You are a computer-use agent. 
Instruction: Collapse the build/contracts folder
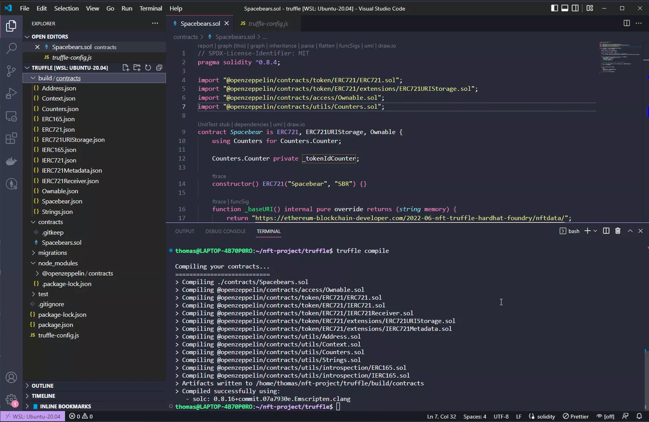pos(94,78)
